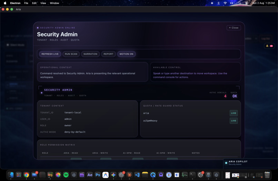
Task: Click the Security Admin heading
Action: [57, 34]
